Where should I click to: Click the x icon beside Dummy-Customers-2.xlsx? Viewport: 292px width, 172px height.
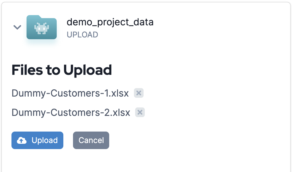coord(140,112)
